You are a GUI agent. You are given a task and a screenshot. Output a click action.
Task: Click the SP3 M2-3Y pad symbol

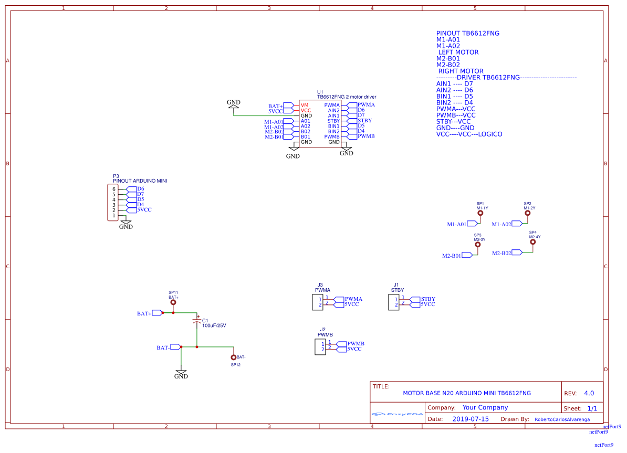(x=477, y=245)
